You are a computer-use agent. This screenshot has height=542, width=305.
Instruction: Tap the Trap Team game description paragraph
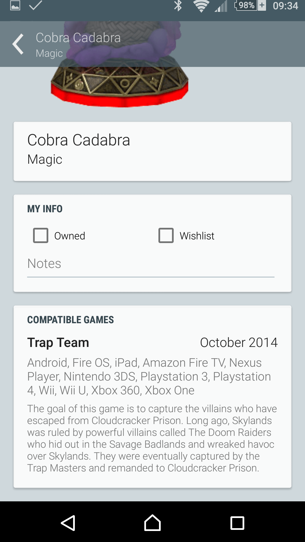click(152, 438)
